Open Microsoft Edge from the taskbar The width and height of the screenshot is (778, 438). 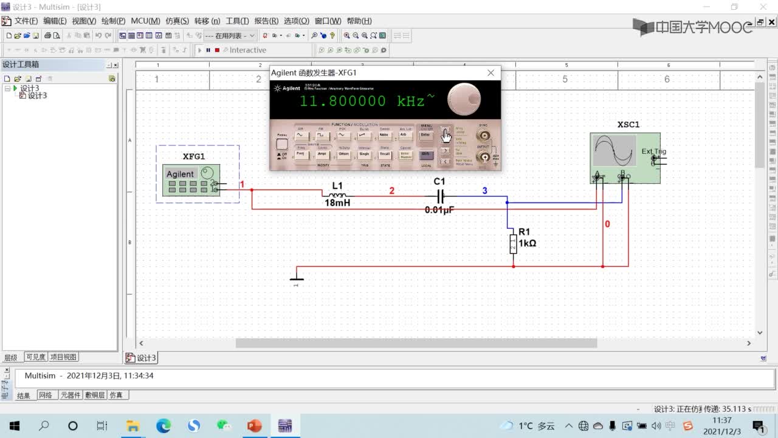coord(164,425)
